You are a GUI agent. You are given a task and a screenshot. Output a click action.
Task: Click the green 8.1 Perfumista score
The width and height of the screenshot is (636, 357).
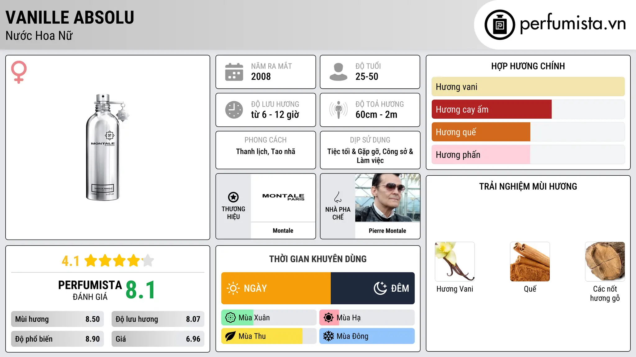141,290
